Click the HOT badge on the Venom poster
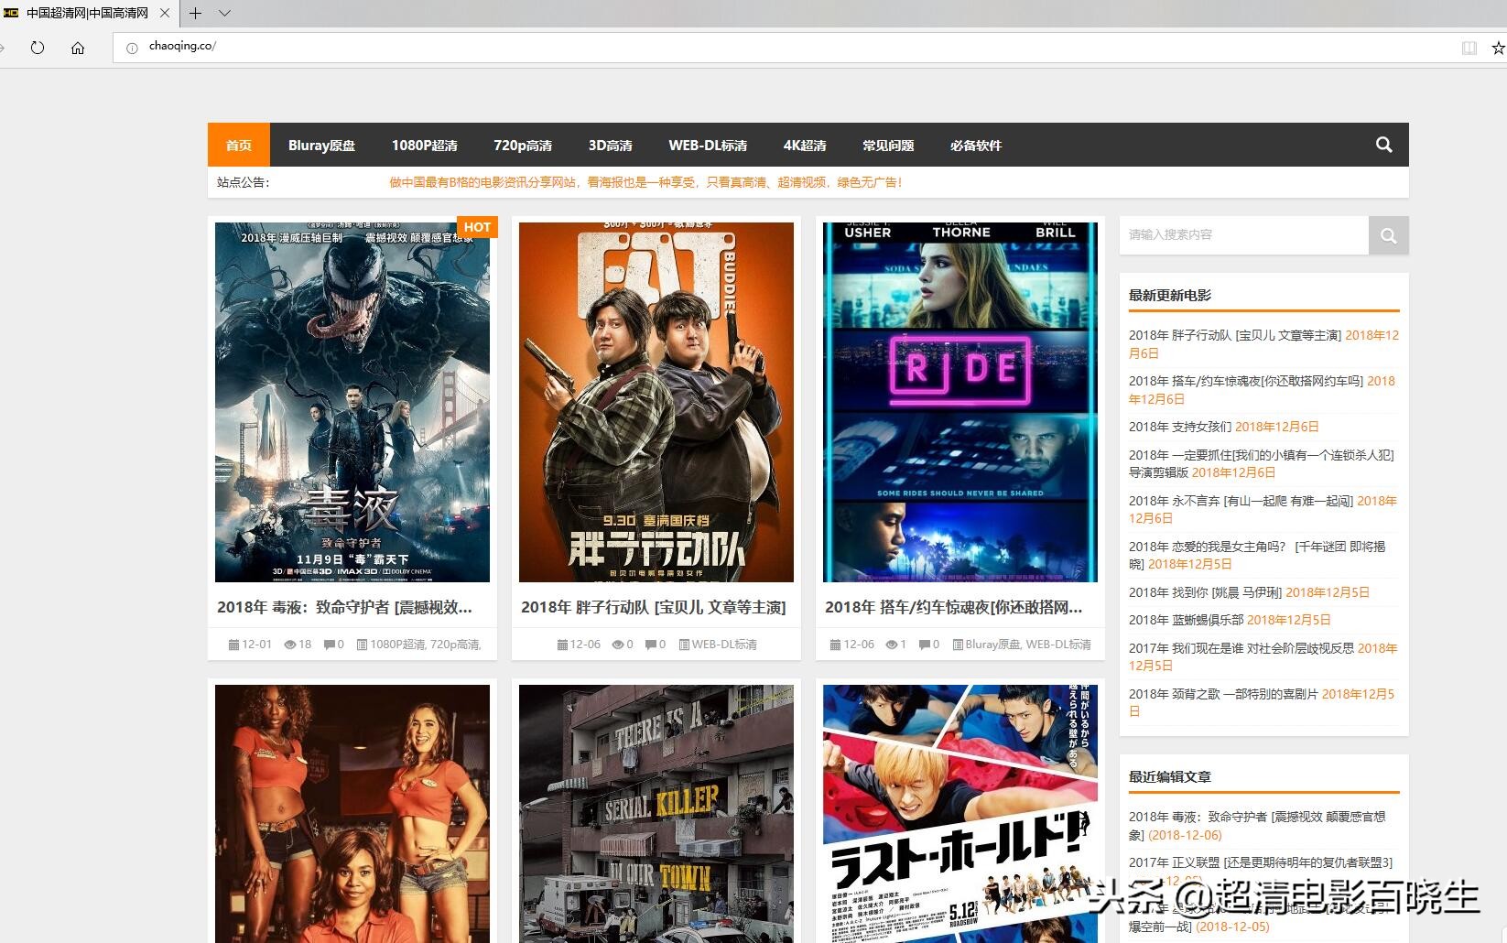 (x=476, y=227)
